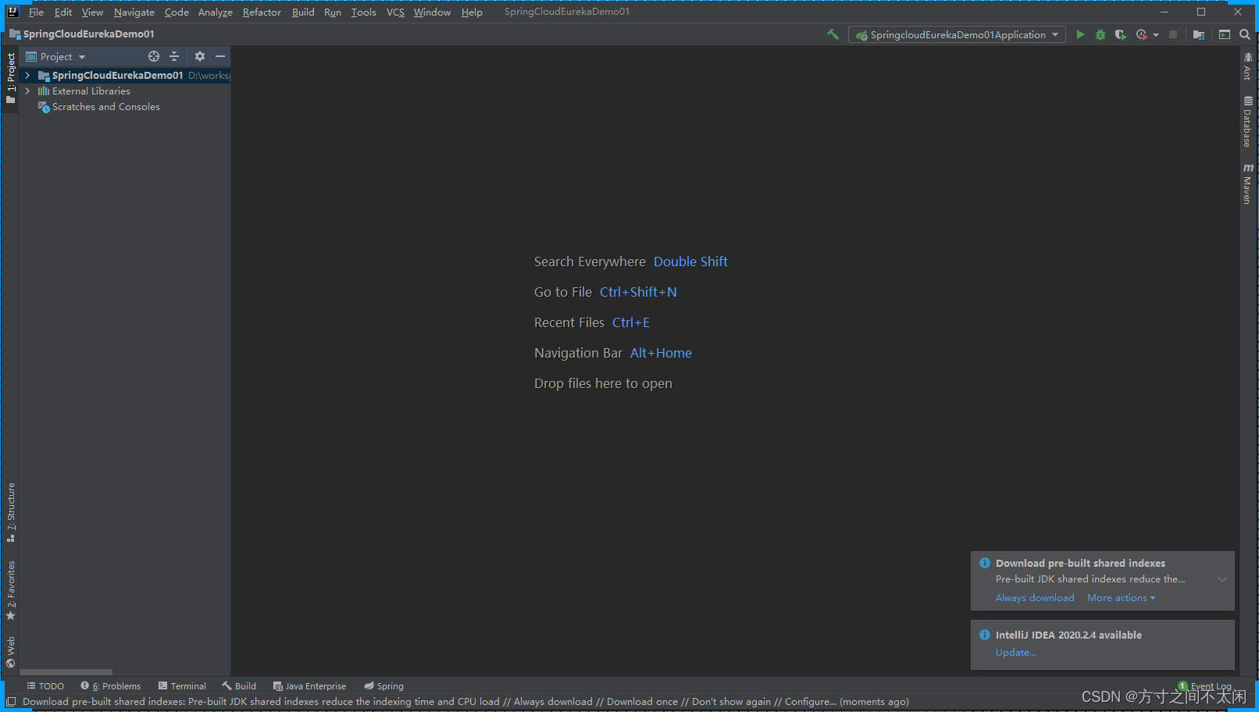Run with Coverage using the shield icon
This screenshot has height=712, width=1259.
1120,34
